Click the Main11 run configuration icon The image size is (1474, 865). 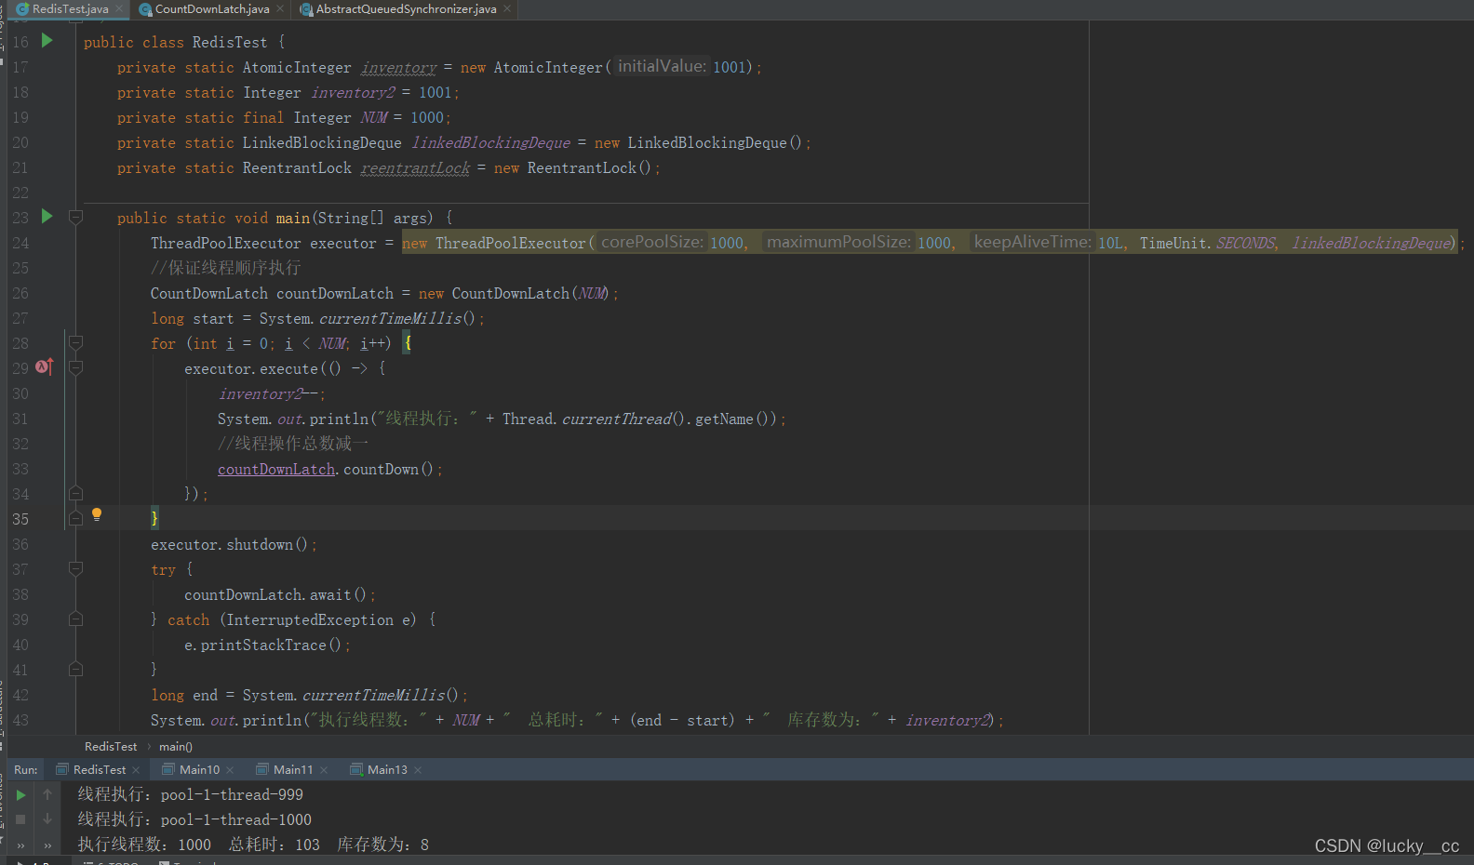coord(262,769)
